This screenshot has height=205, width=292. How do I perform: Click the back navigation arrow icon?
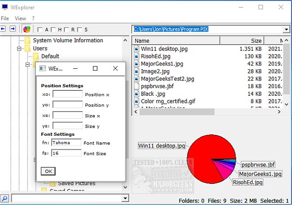pos(3,29)
